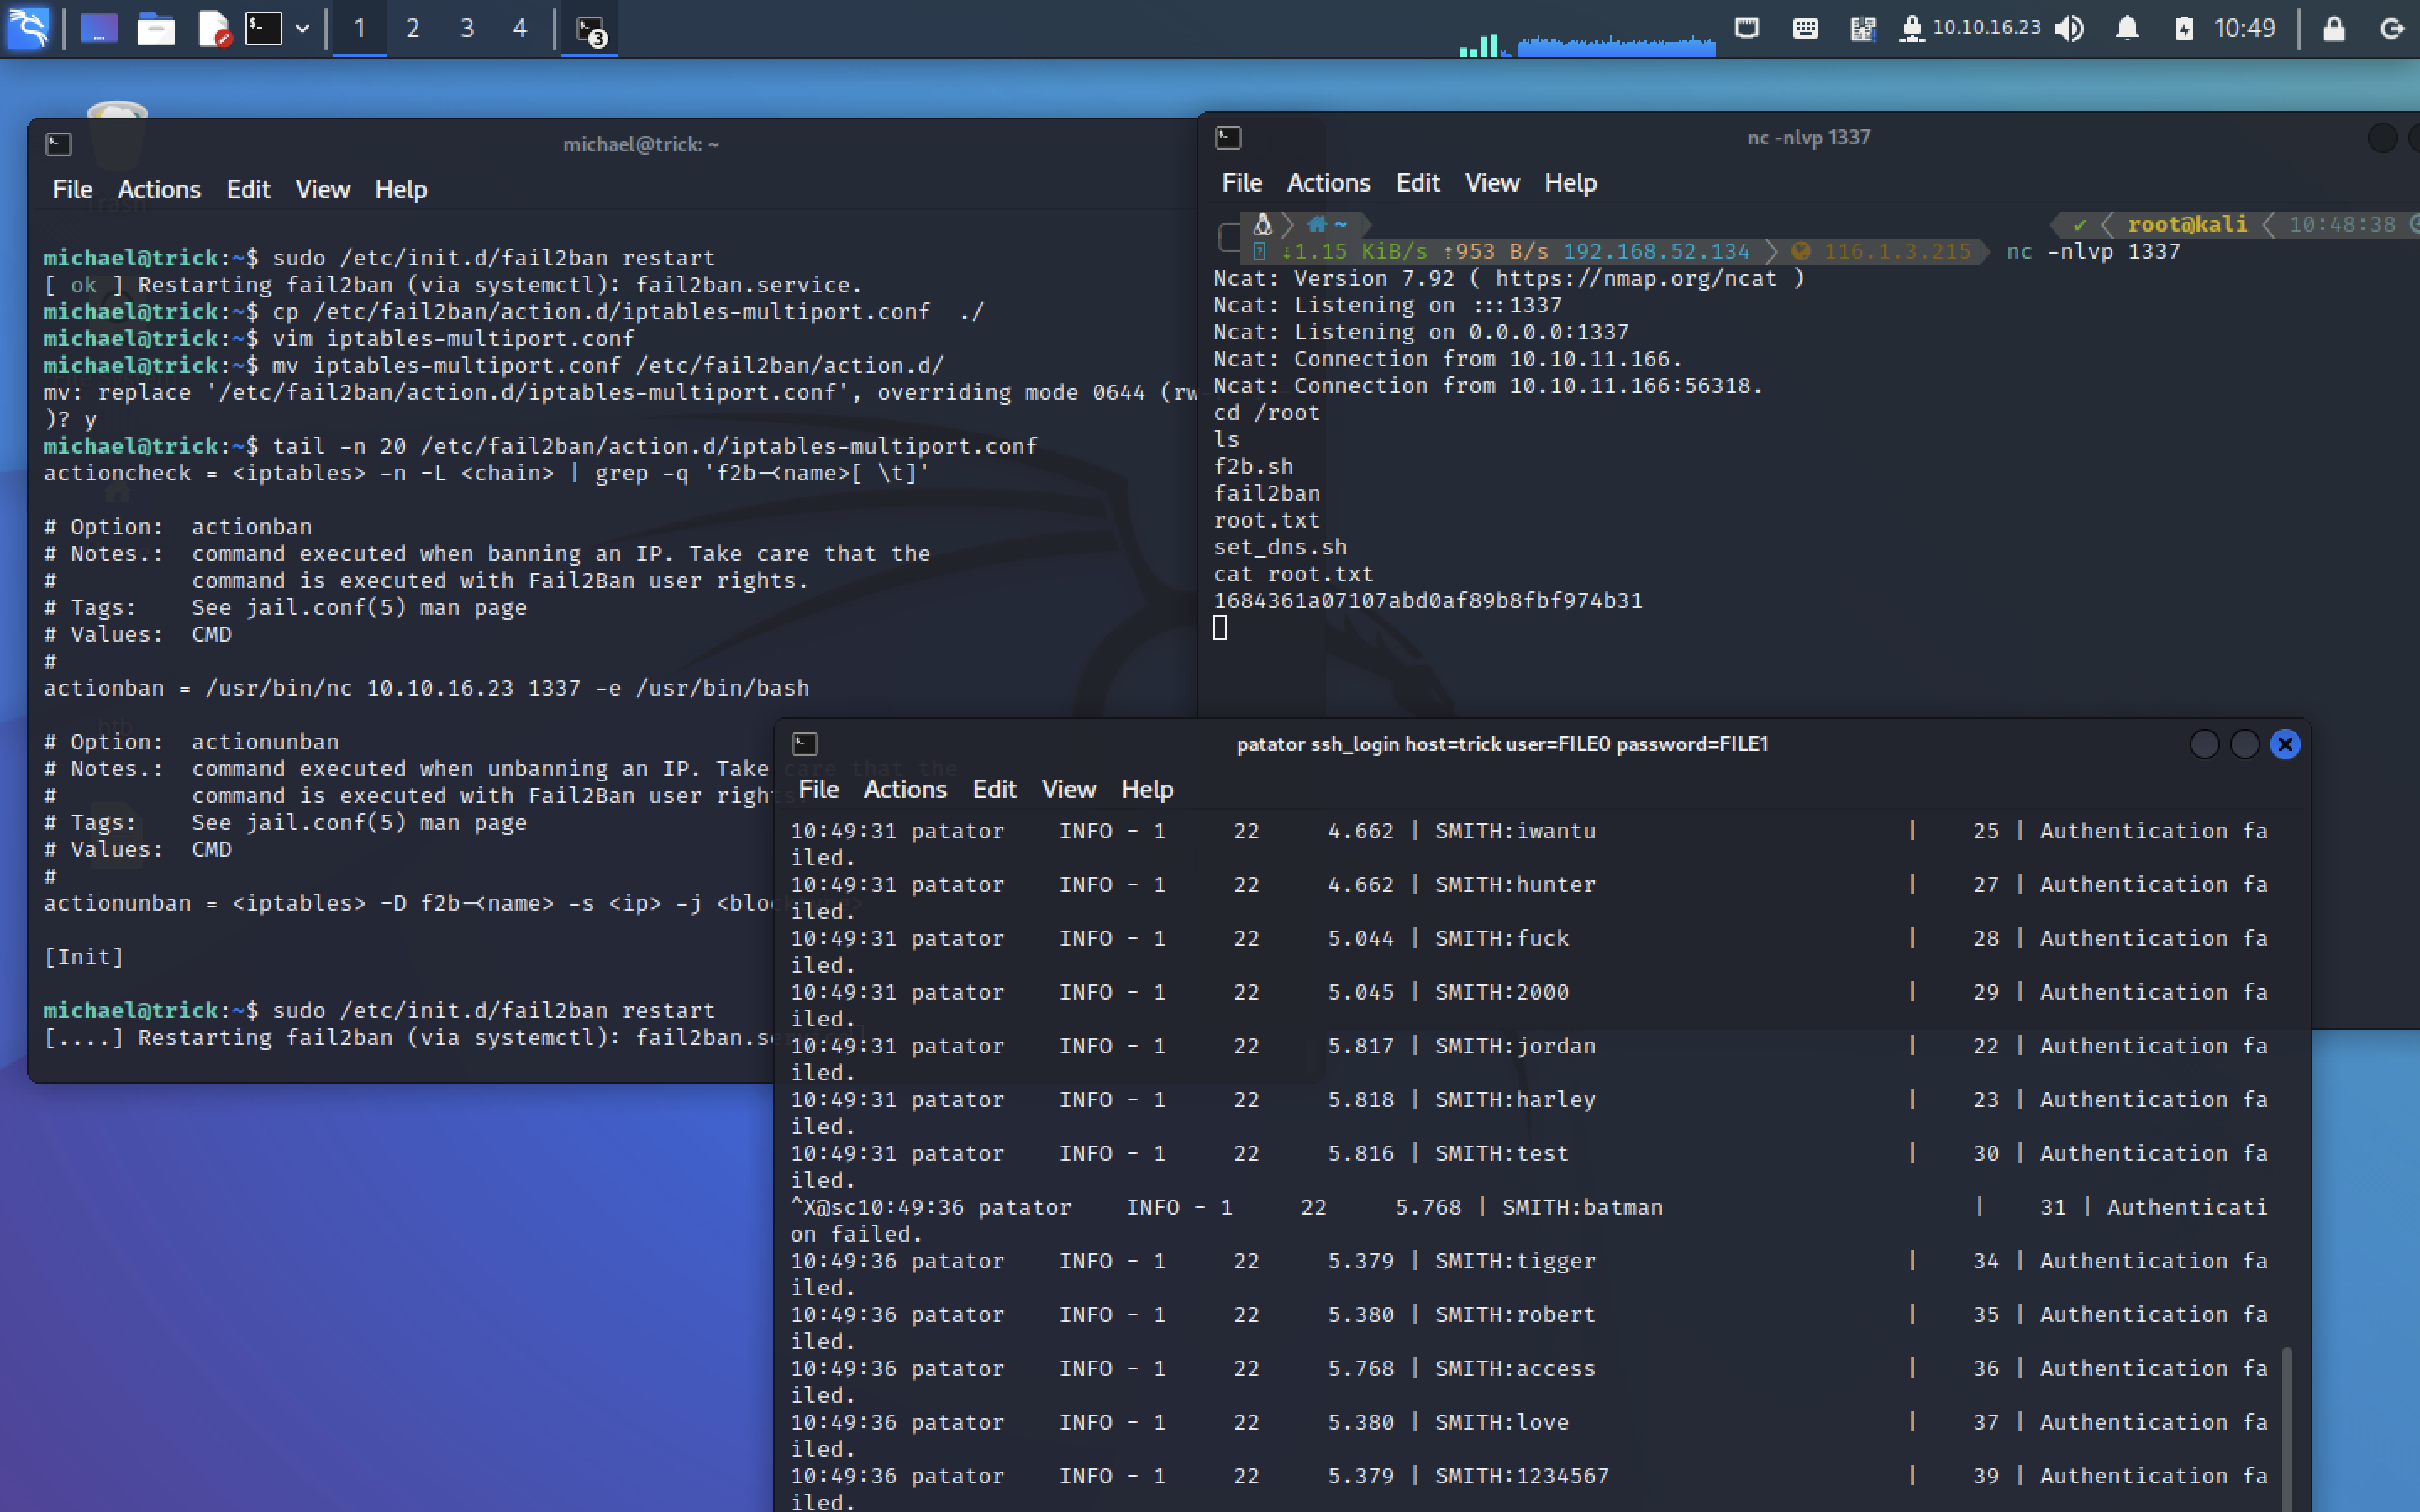
Task: Open Help menu in patator terminal
Action: coord(1147,790)
